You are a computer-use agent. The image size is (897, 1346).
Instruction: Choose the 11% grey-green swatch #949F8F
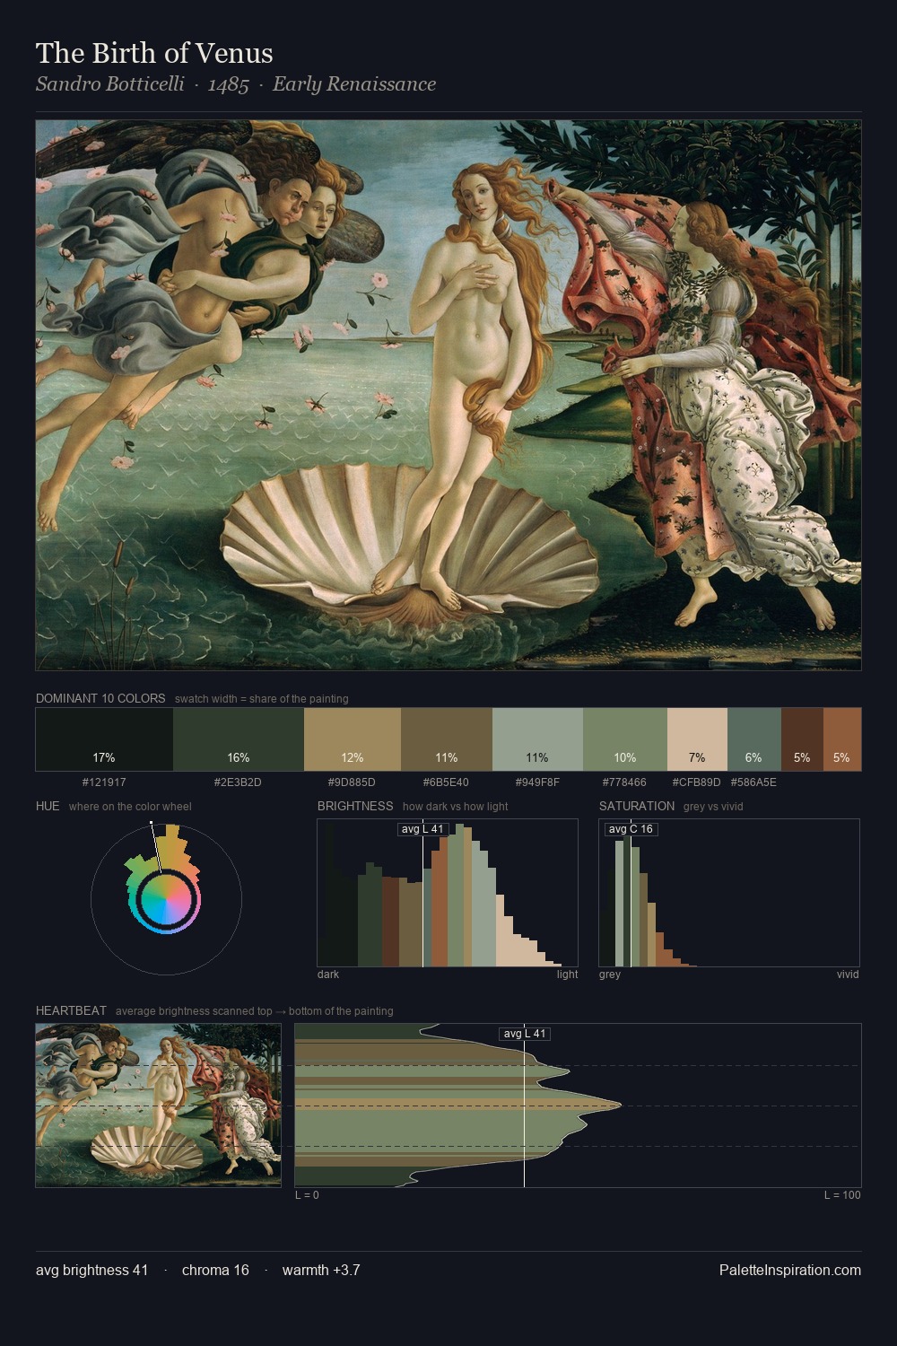(537, 739)
